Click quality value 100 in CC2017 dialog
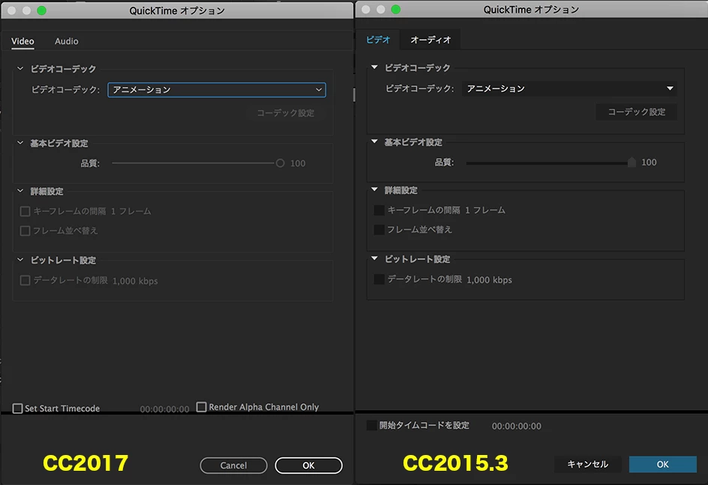The height and width of the screenshot is (485, 708). click(x=298, y=163)
